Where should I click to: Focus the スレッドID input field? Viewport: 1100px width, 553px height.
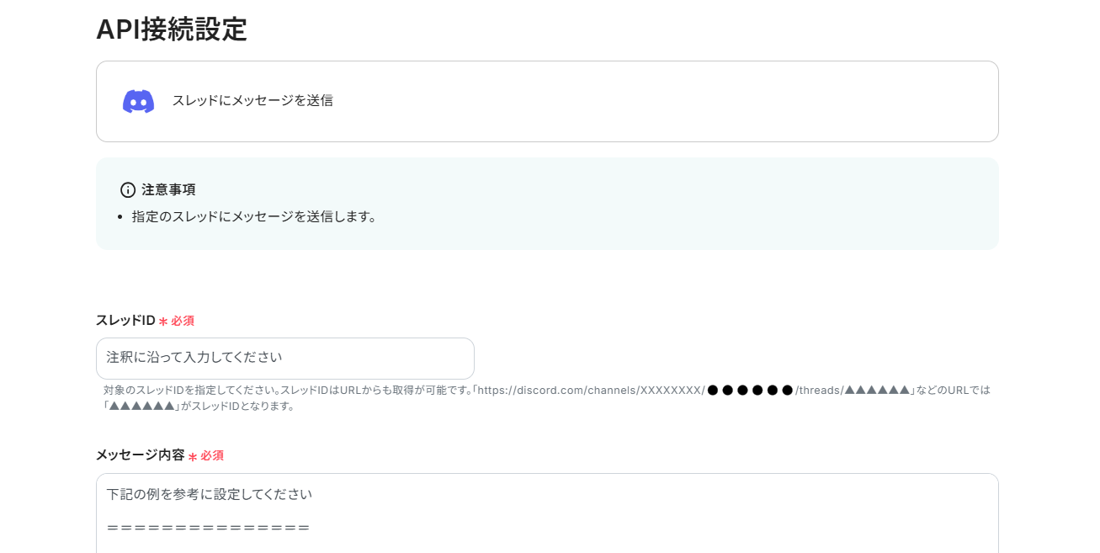[285, 359]
